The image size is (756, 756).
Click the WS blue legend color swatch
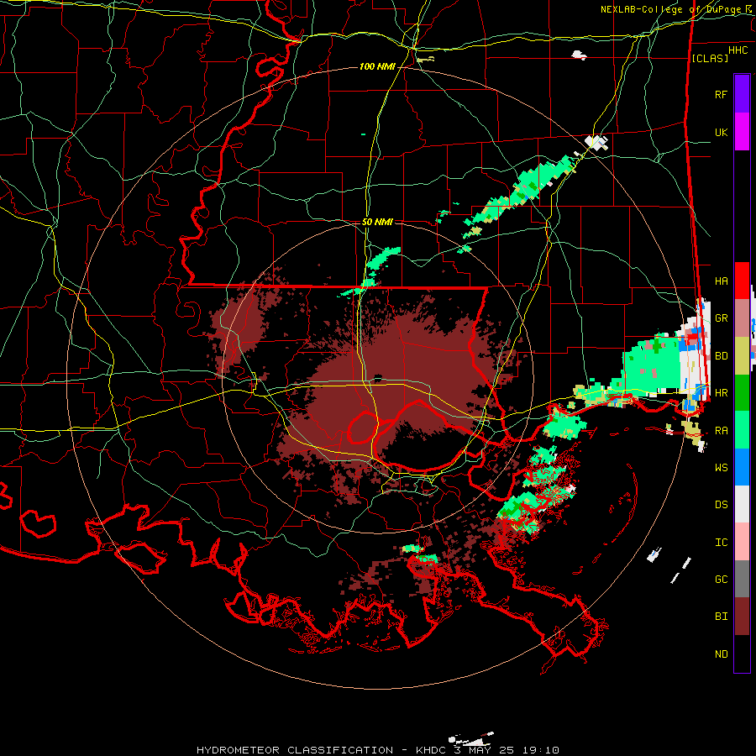coord(742,467)
